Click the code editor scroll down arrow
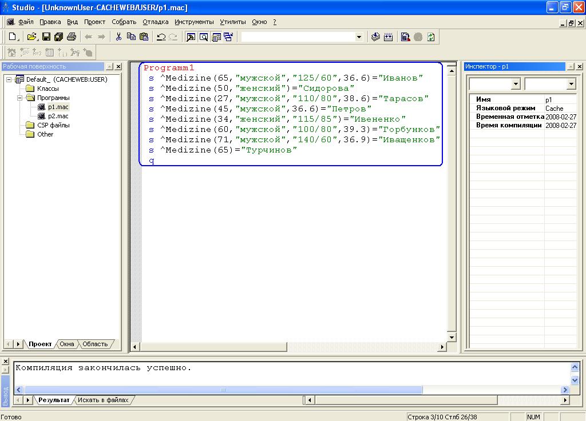 coord(452,338)
